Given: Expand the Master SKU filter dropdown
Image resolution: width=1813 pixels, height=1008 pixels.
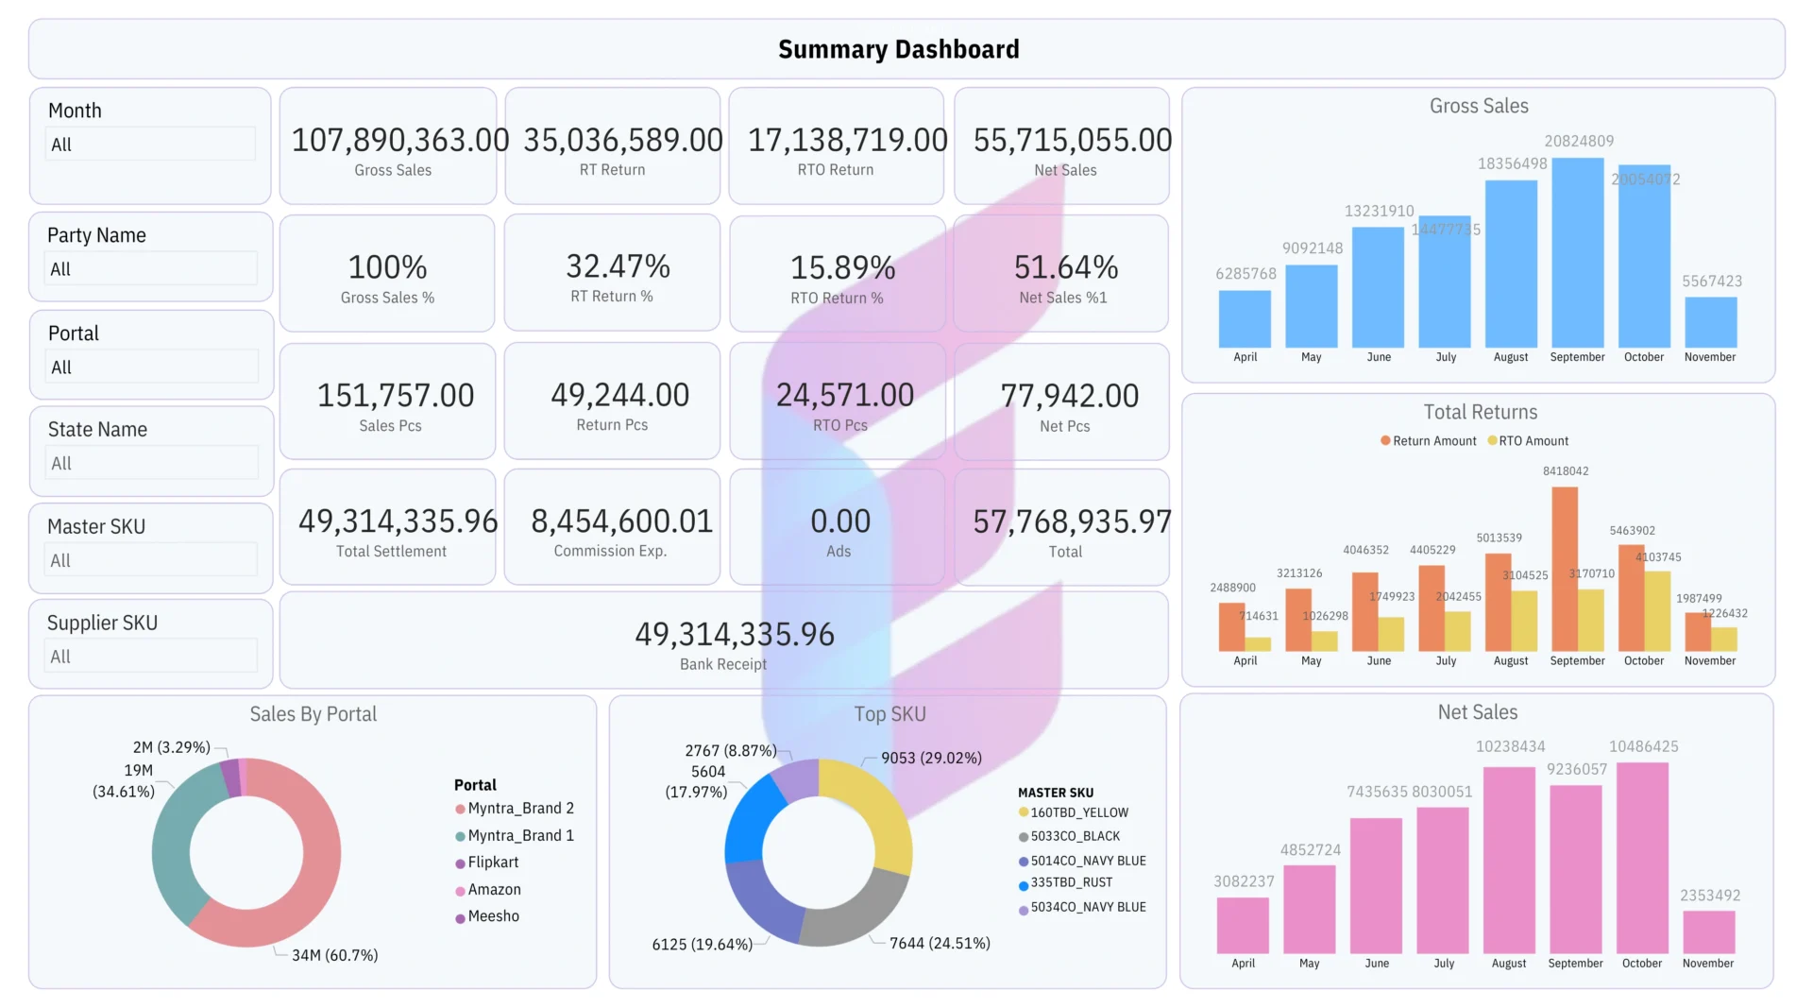Looking at the screenshot, I should pyautogui.click(x=151, y=561).
